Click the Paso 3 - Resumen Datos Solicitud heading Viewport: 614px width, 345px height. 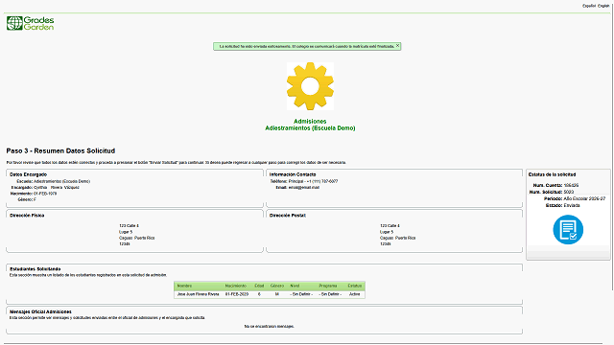pos(60,151)
